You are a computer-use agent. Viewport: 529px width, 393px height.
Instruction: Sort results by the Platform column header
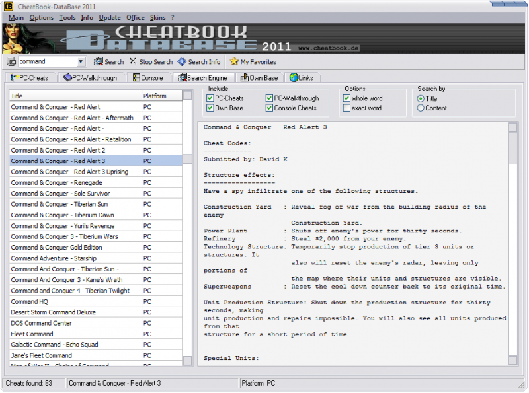coord(162,96)
